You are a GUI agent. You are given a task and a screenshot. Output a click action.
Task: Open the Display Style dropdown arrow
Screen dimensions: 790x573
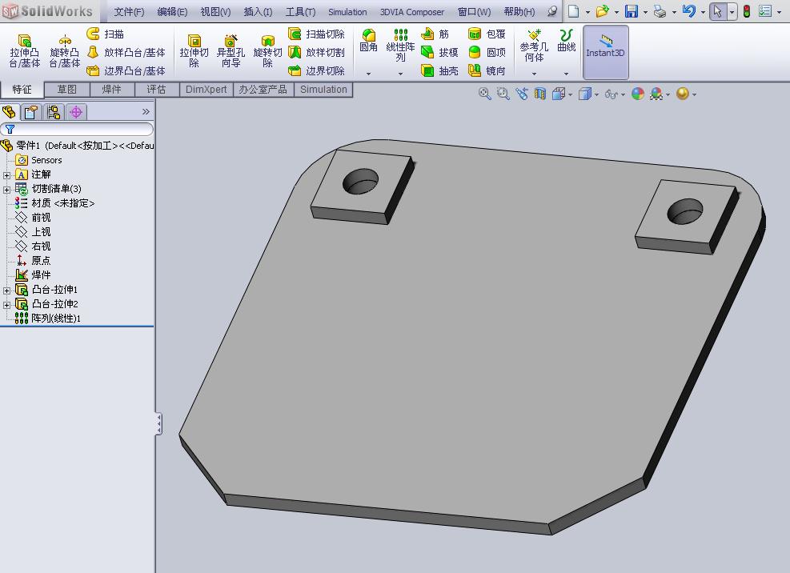(596, 94)
